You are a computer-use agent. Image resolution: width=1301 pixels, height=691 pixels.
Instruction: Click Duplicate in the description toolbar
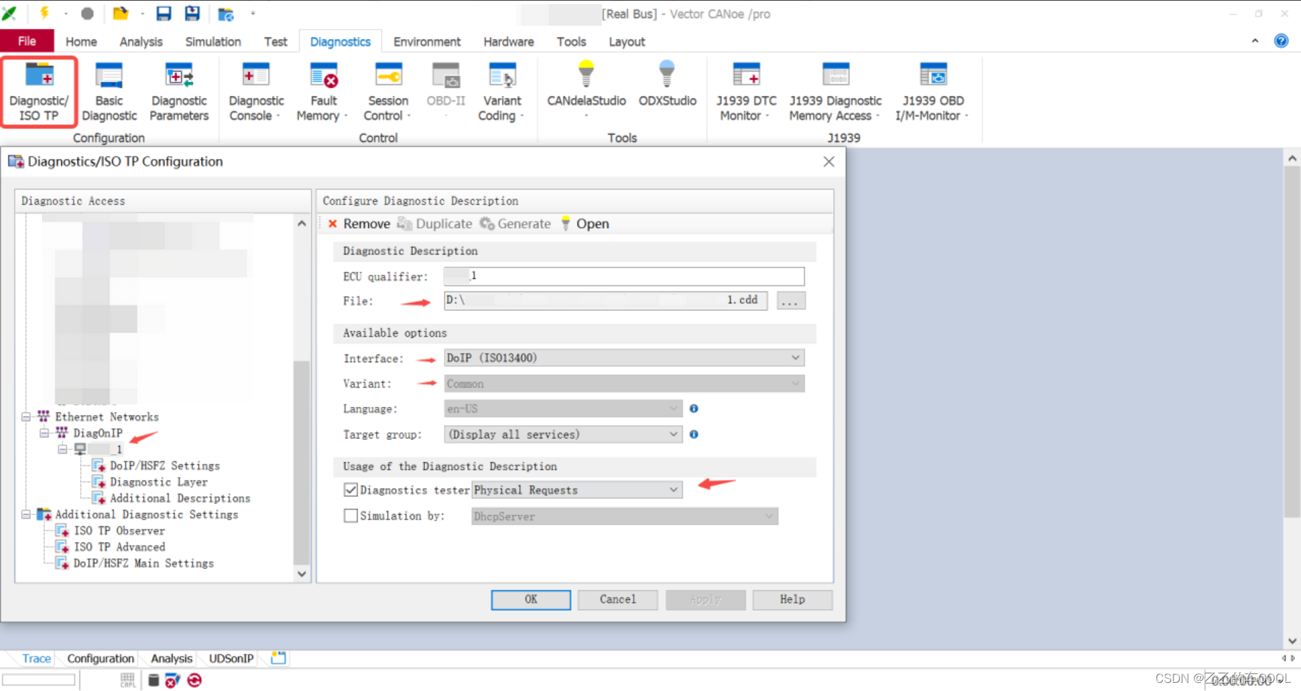pos(435,224)
